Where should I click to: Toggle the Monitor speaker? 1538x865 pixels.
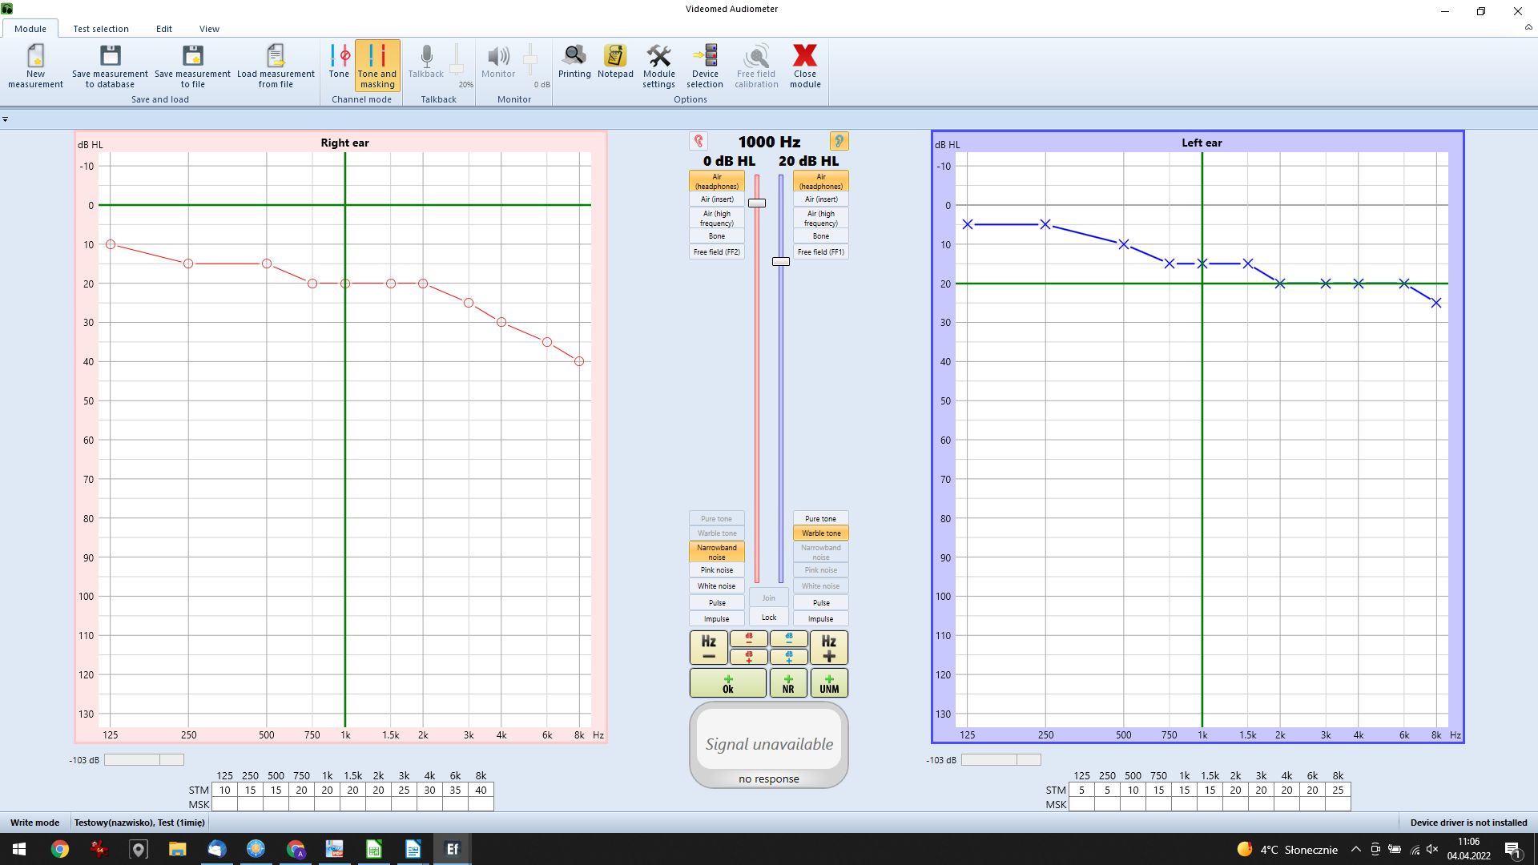tap(498, 62)
